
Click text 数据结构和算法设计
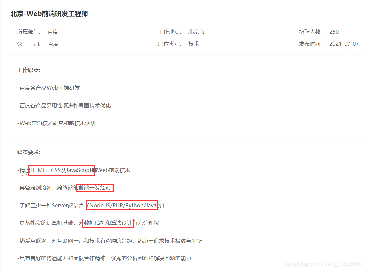pos(108,223)
